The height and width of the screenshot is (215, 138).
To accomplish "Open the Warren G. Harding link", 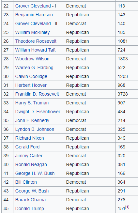I will tap(34, 68).
